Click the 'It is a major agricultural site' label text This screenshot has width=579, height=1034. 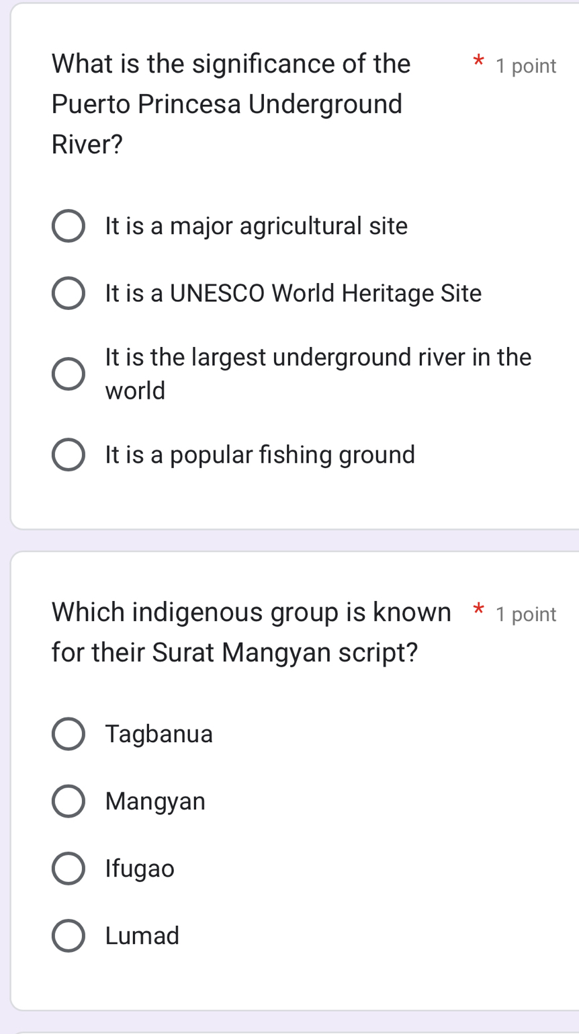point(257,227)
